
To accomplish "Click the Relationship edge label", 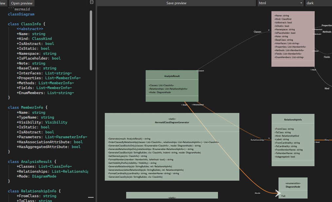I will coord(257,140).
